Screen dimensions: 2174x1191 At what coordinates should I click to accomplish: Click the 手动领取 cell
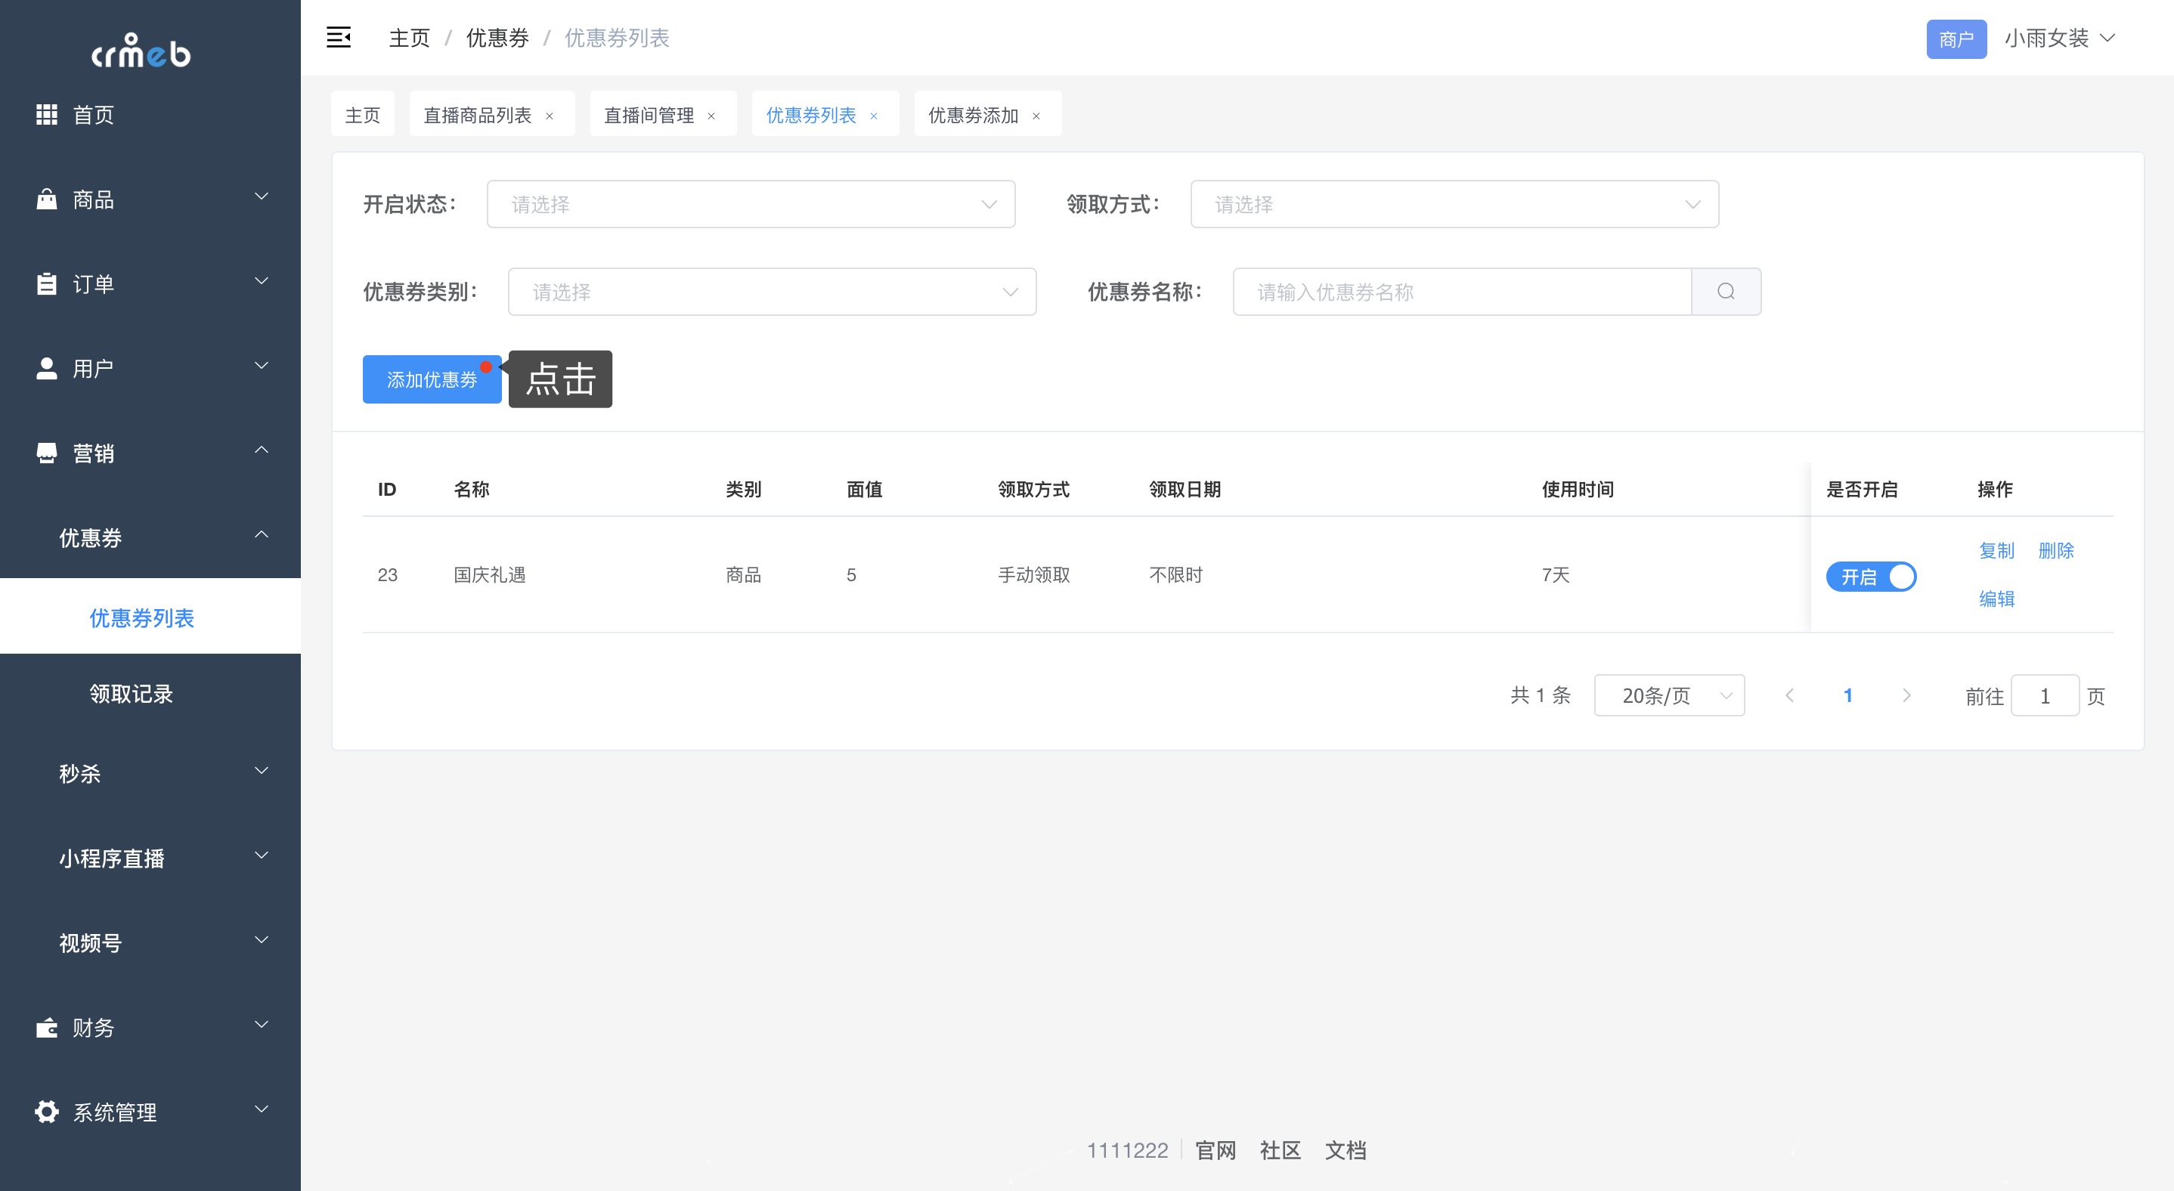click(x=1034, y=575)
